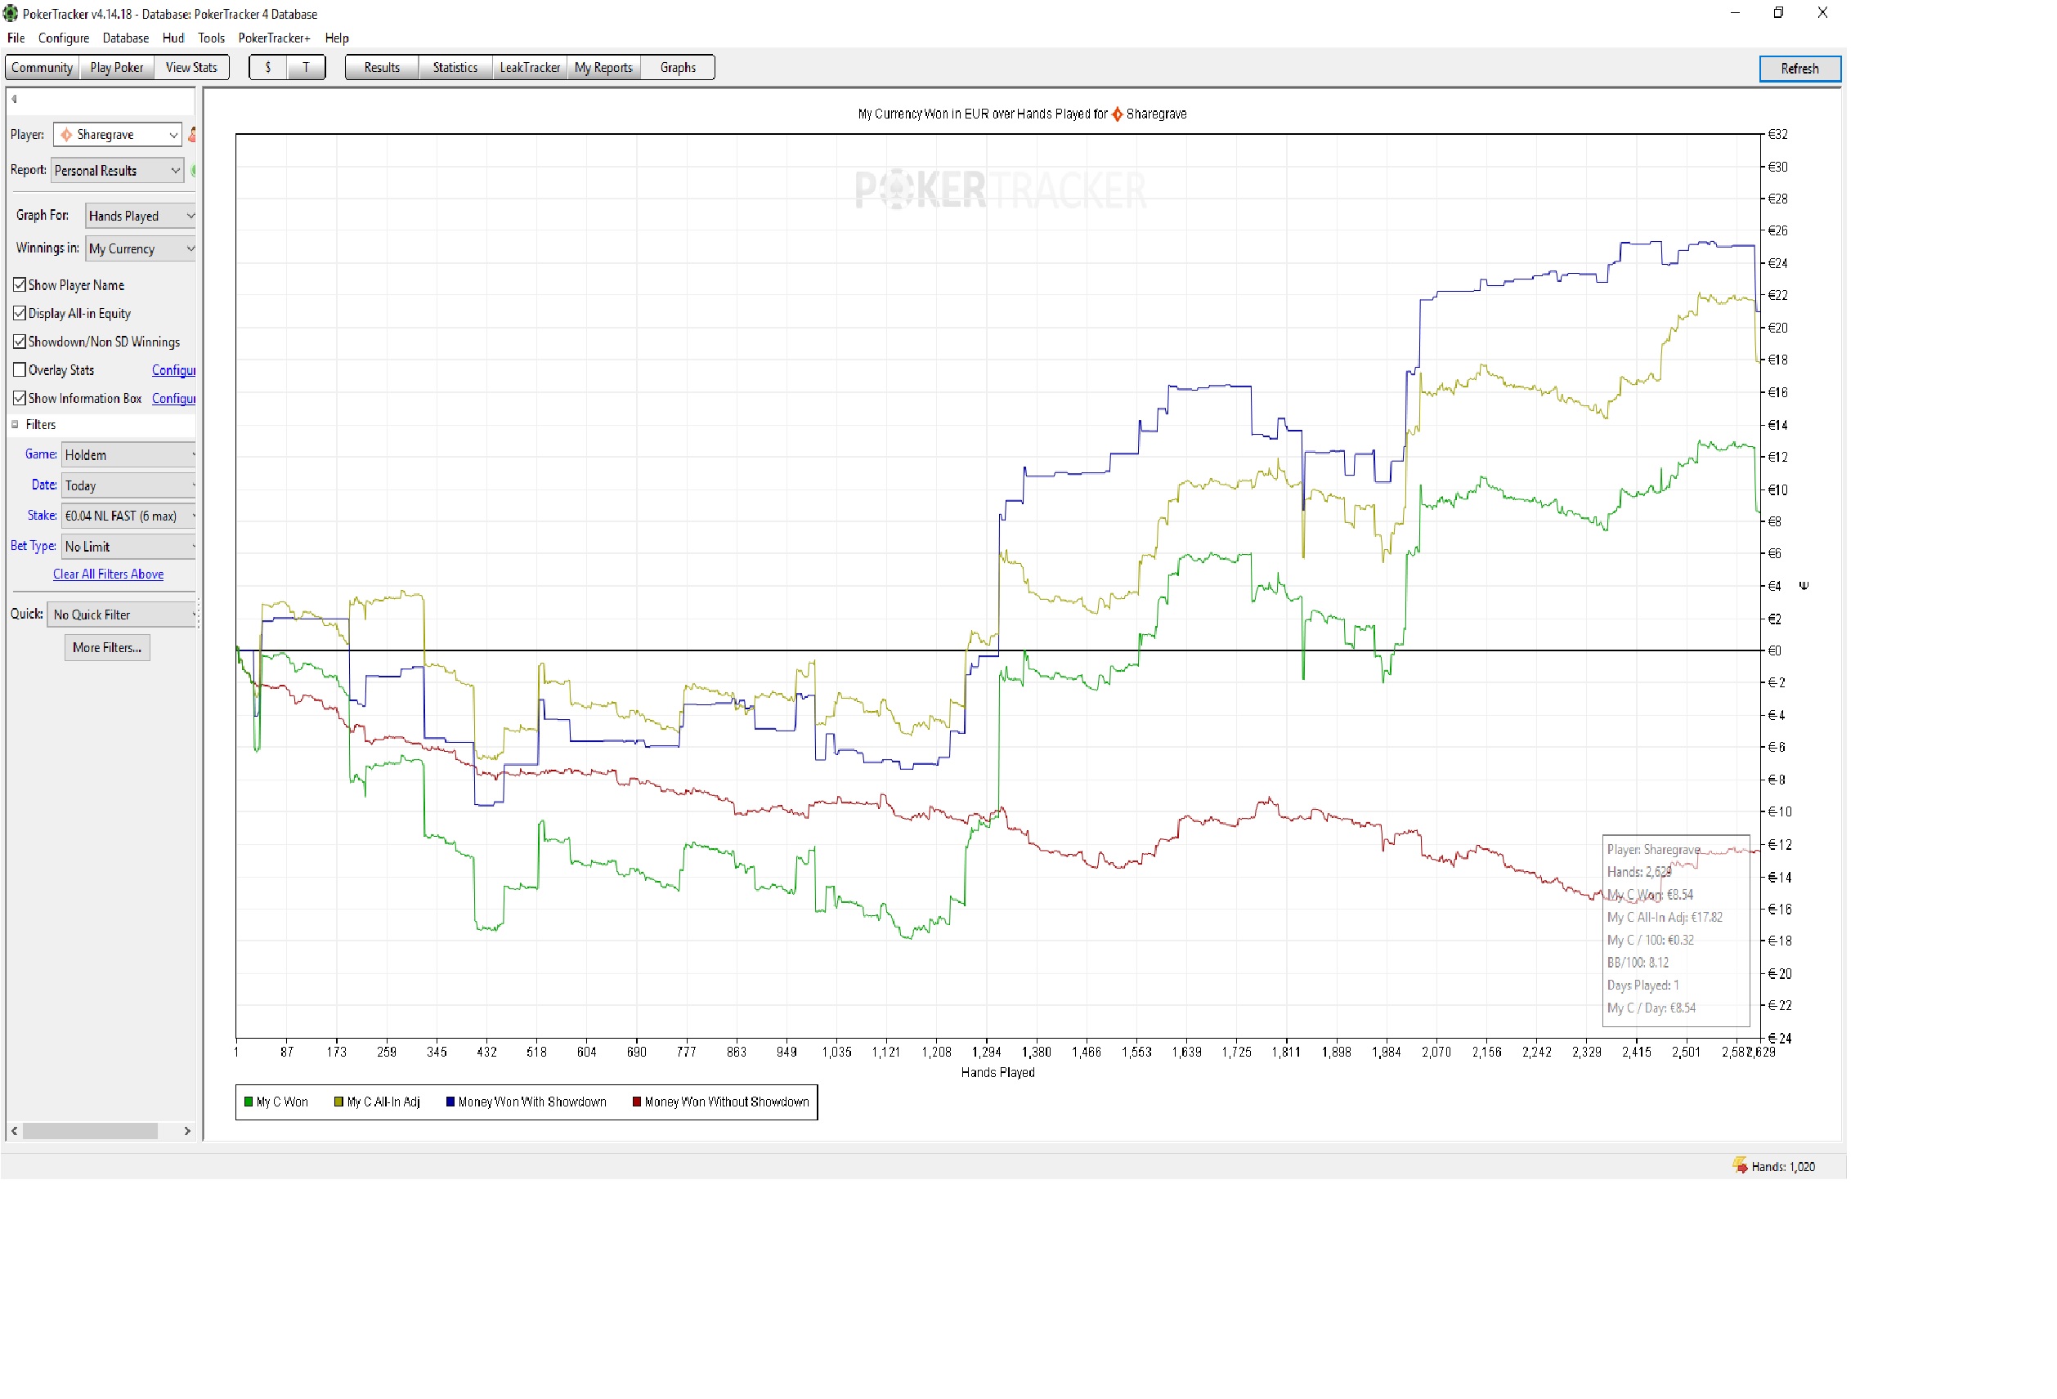Screen dimensions: 2057x1399
Task: Open the Database menu
Action: (126, 38)
